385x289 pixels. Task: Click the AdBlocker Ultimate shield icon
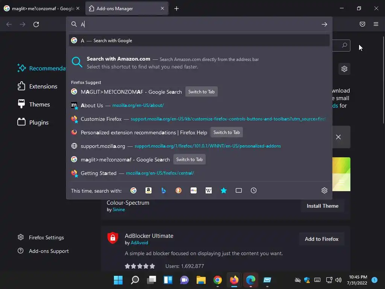point(113,238)
